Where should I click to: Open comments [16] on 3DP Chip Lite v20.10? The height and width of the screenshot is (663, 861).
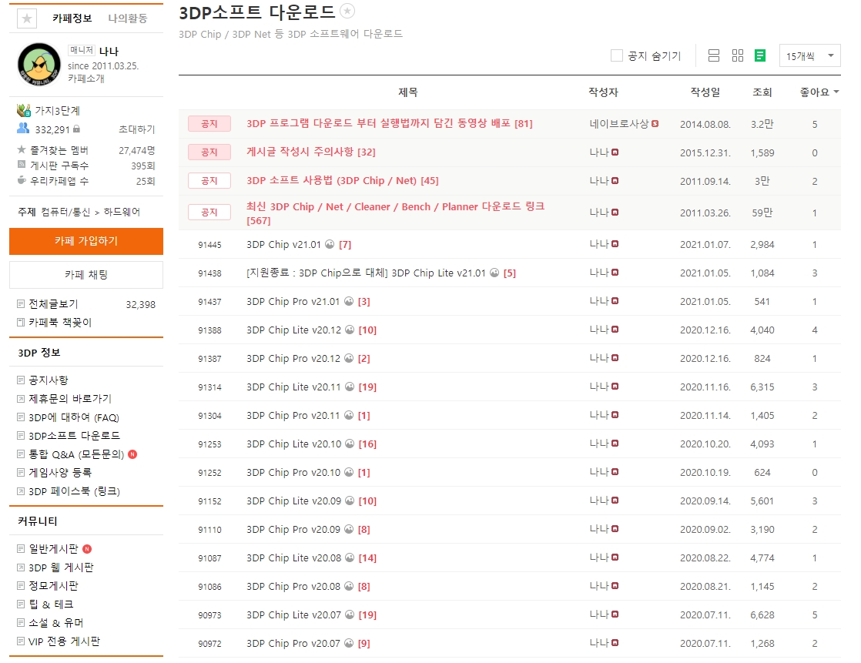tap(367, 444)
